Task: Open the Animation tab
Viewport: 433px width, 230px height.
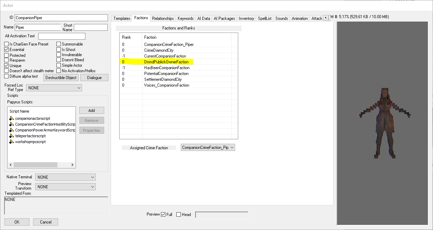Action: [300, 18]
